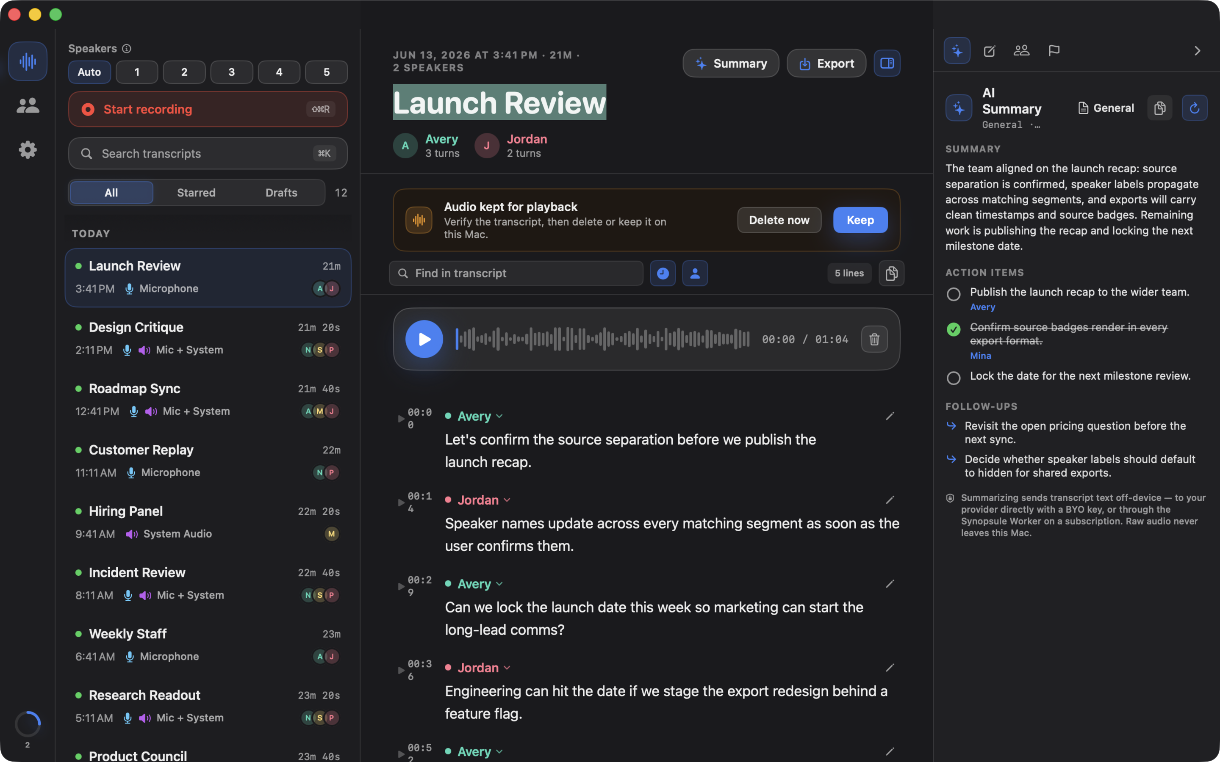Image resolution: width=1220 pixels, height=762 pixels.
Task: Open the people sidebar icon
Action: [28, 105]
